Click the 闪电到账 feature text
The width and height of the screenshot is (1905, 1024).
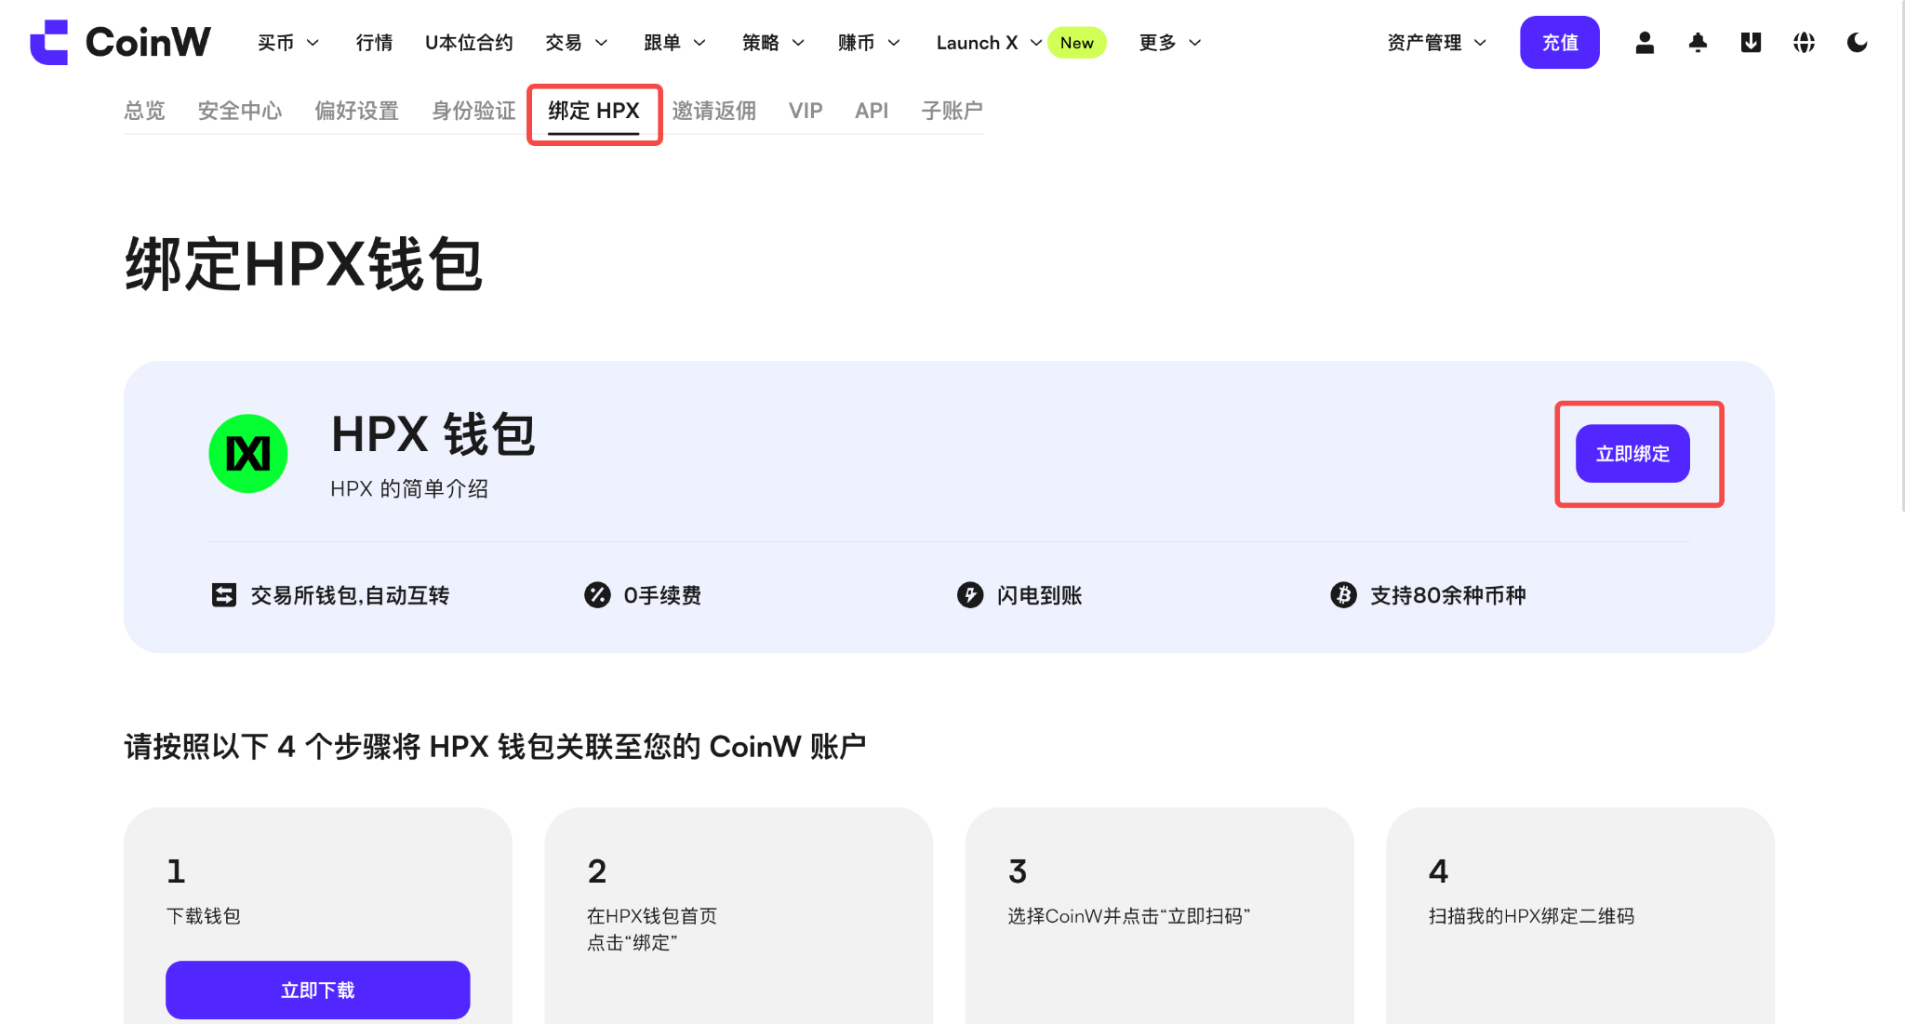pyautogui.click(x=1040, y=595)
